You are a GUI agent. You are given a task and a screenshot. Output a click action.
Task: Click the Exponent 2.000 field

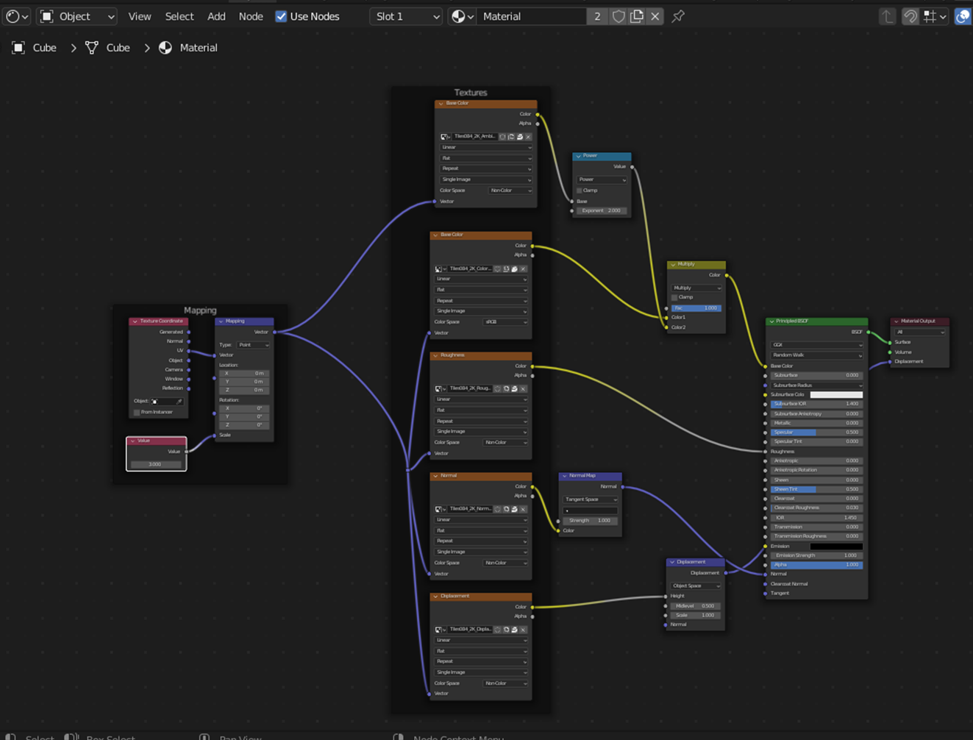pos(602,211)
